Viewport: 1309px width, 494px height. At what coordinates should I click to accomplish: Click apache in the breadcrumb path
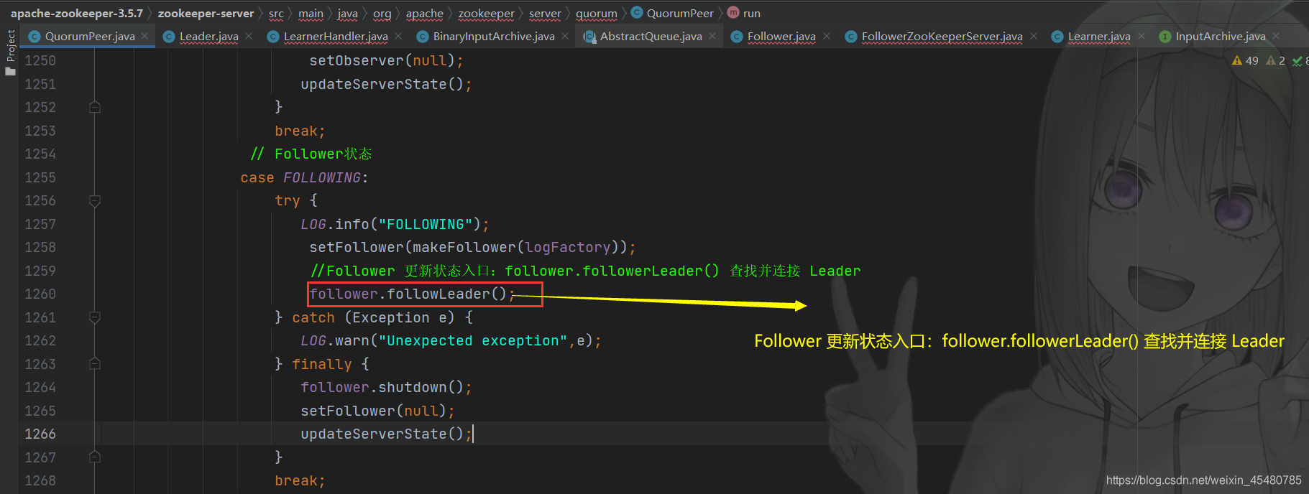pos(425,13)
